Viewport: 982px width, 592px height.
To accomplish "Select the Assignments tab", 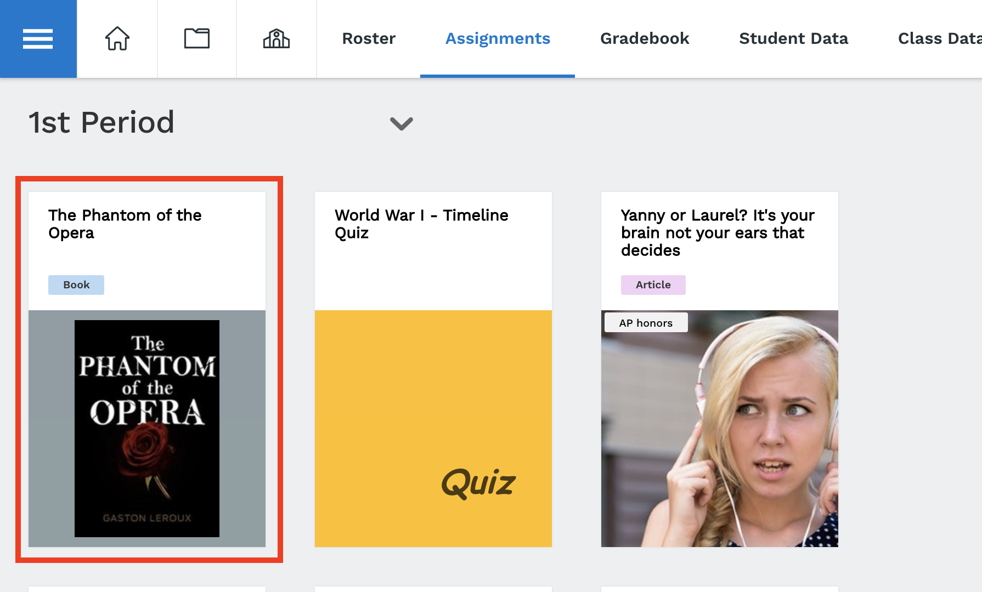I will point(498,39).
